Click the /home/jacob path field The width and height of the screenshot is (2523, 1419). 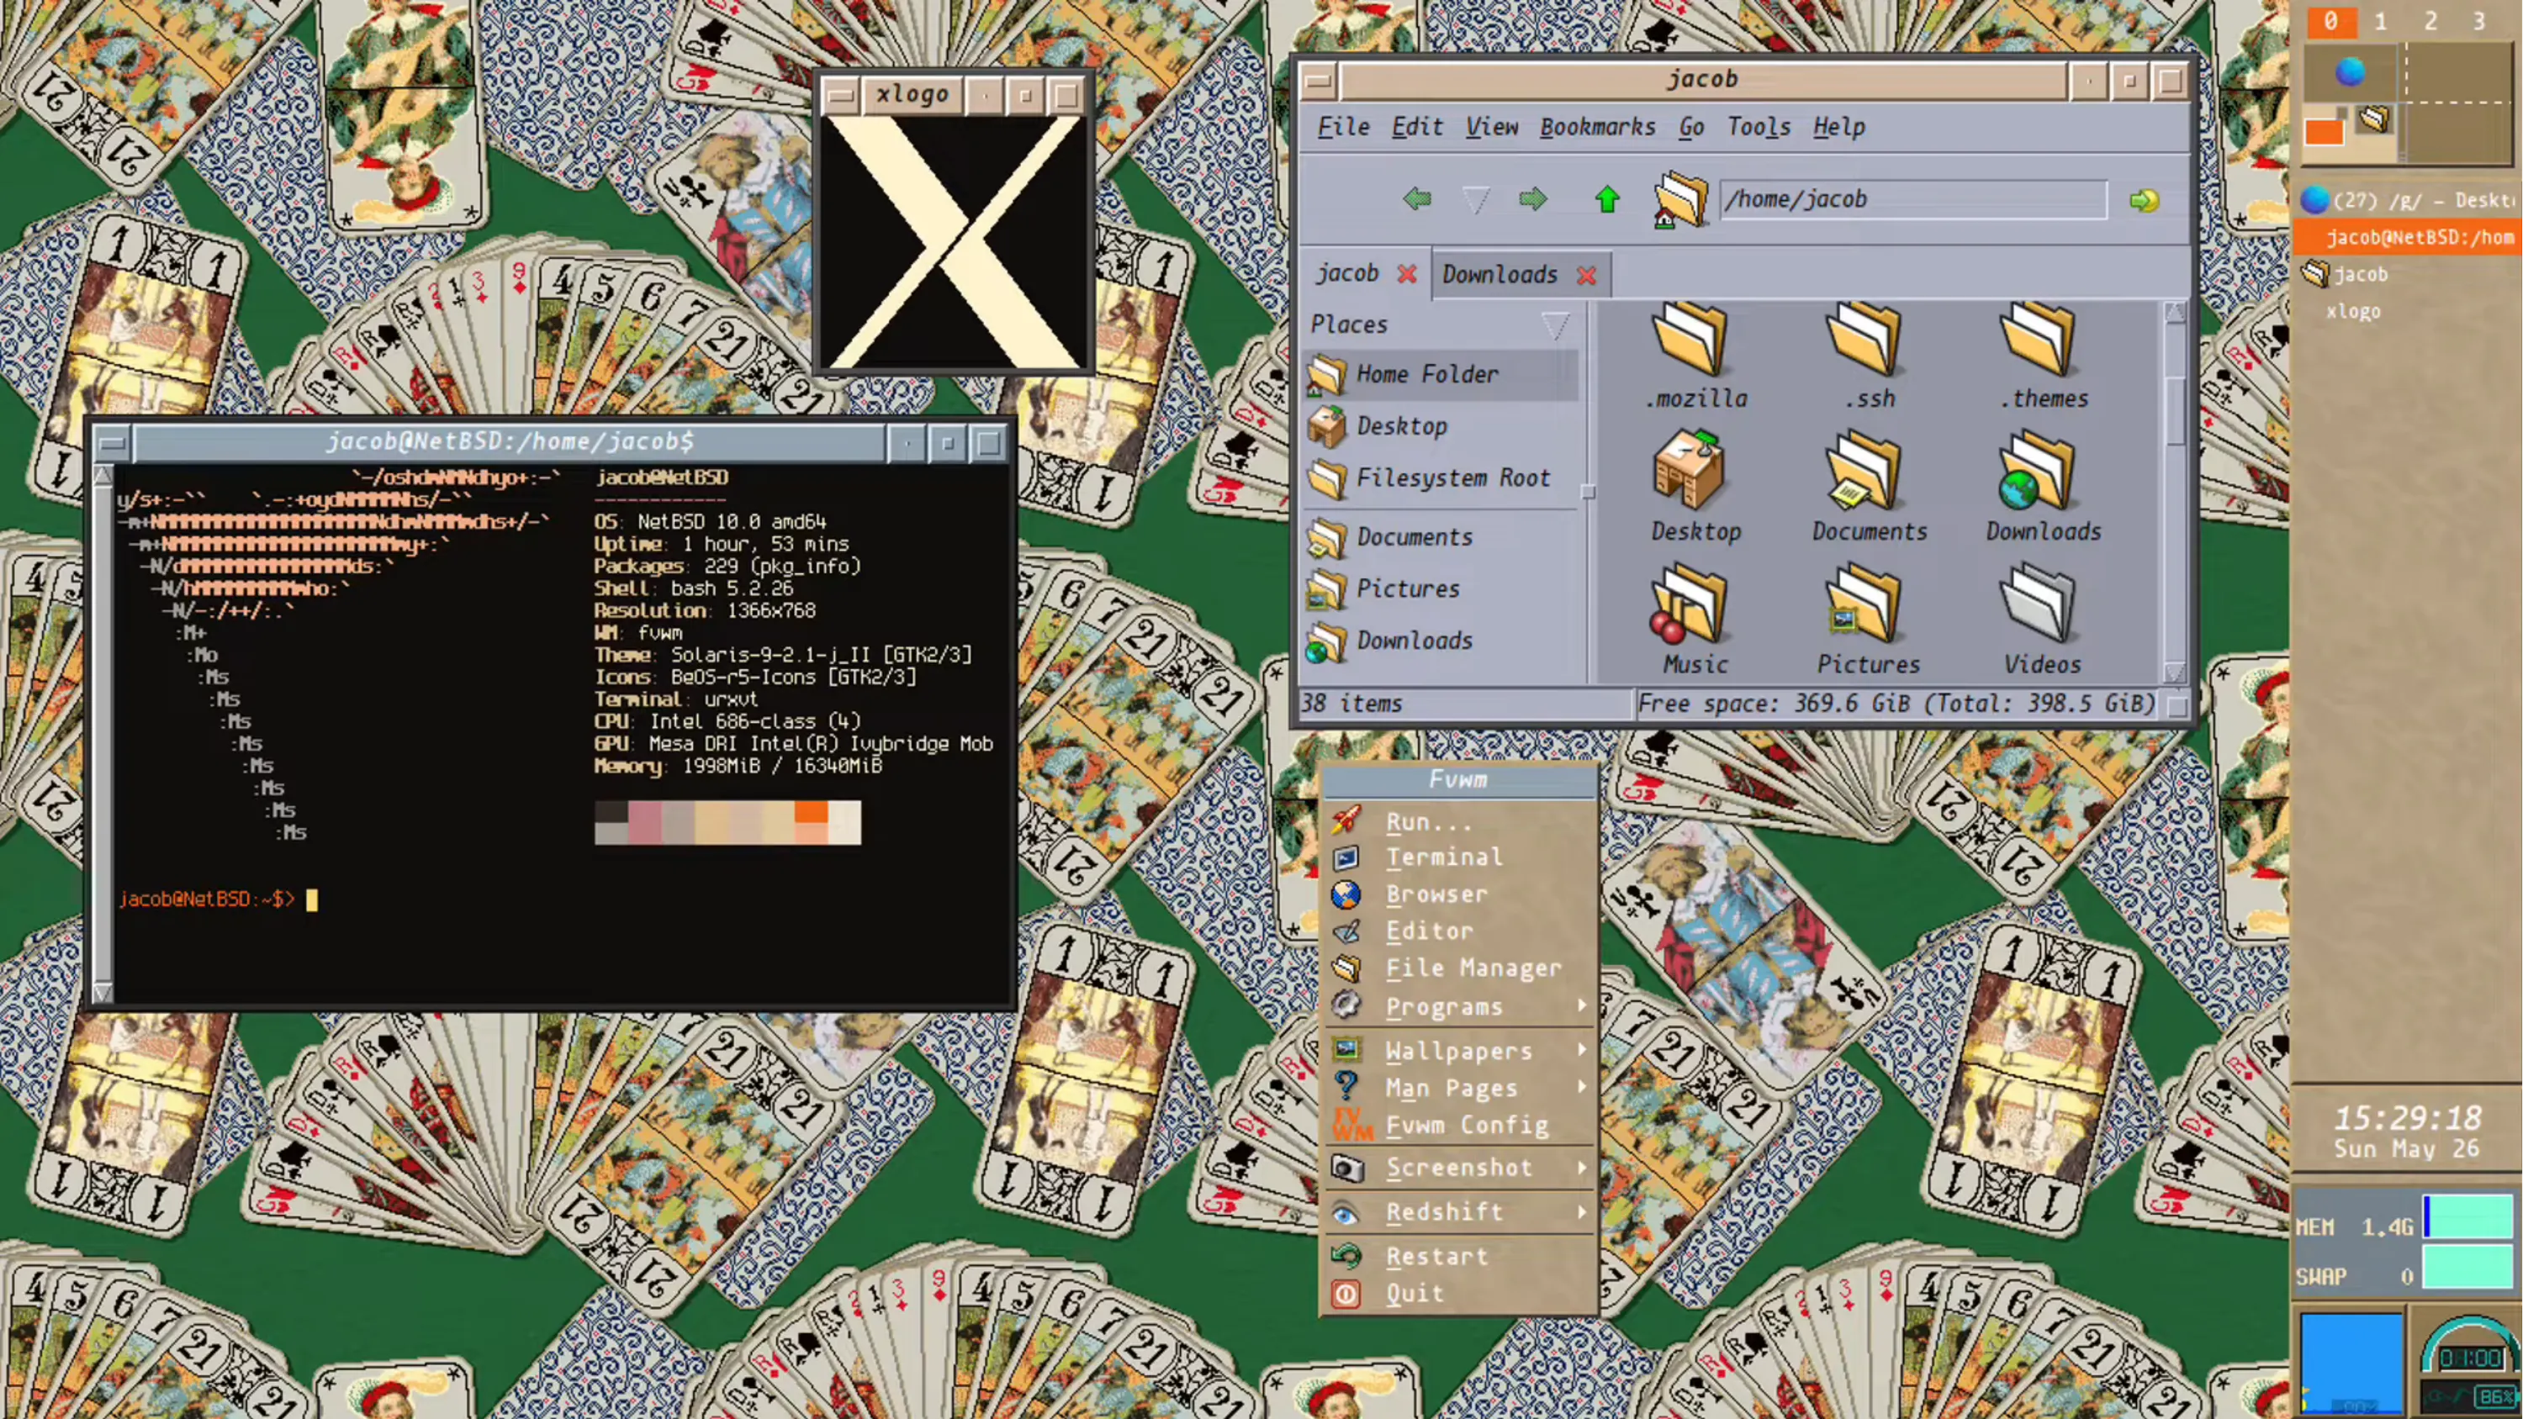tap(1912, 200)
